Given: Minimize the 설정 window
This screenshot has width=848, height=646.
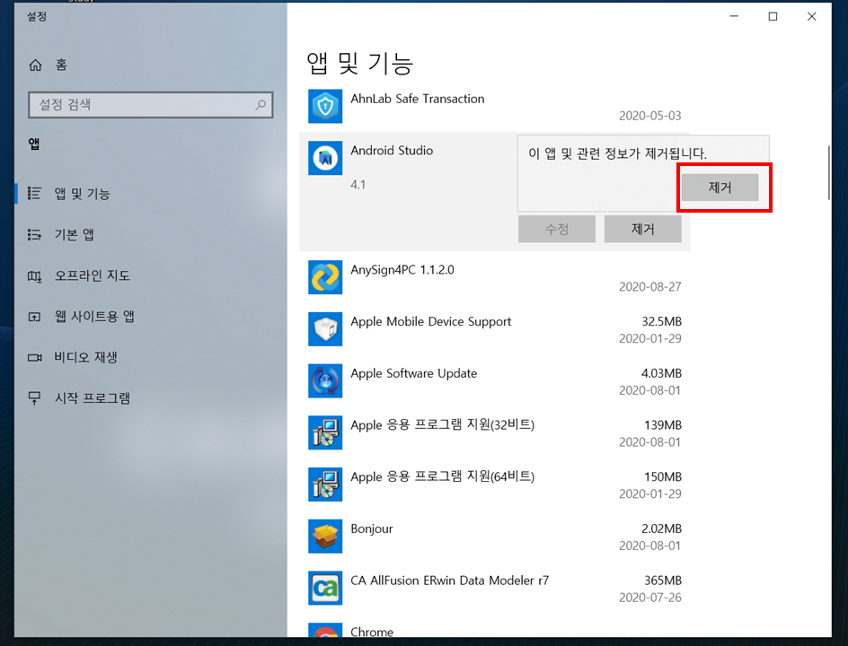Looking at the screenshot, I should coord(734,17).
